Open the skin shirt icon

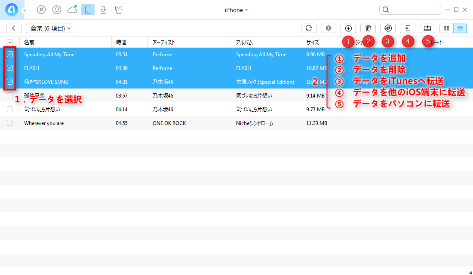point(119,10)
